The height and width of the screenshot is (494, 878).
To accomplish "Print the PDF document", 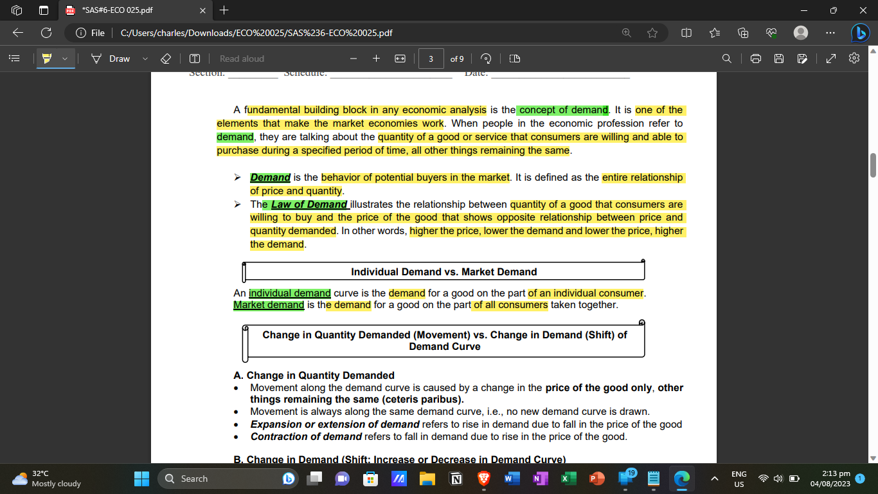I will [756, 59].
